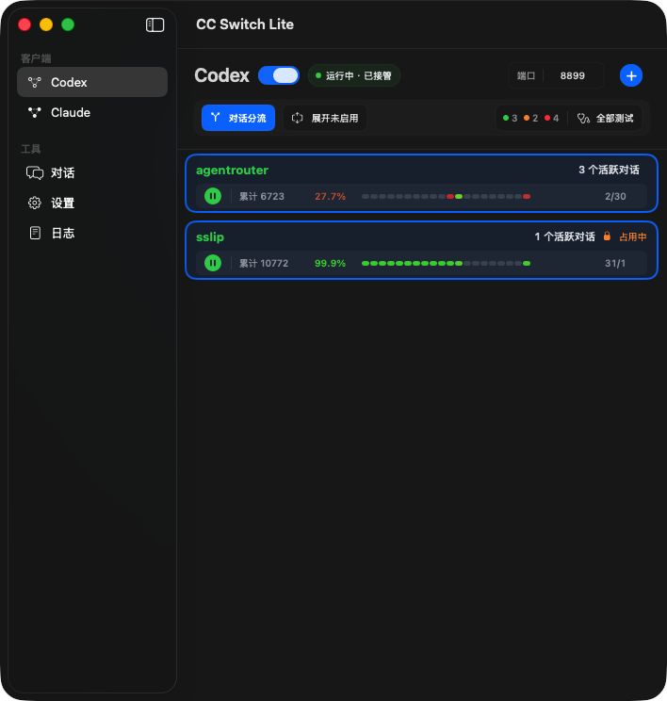667x701 pixels.
Task: Open the sslip provider name
Action: click(210, 236)
